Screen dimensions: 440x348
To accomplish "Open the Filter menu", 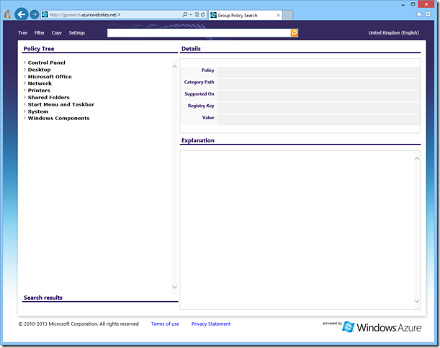I will click(x=40, y=33).
